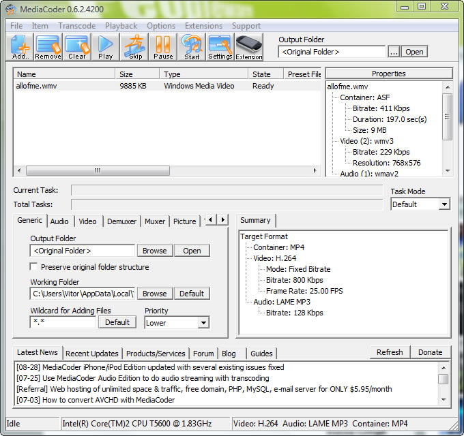Click the Play toolbar icon

coord(105,47)
